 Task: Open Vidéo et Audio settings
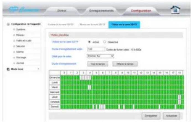[24, 41]
